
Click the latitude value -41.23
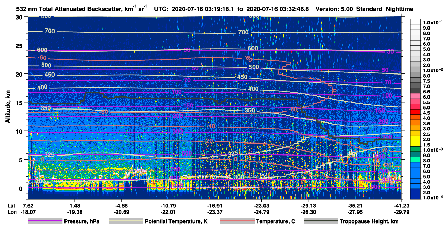(x=401, y=206)
